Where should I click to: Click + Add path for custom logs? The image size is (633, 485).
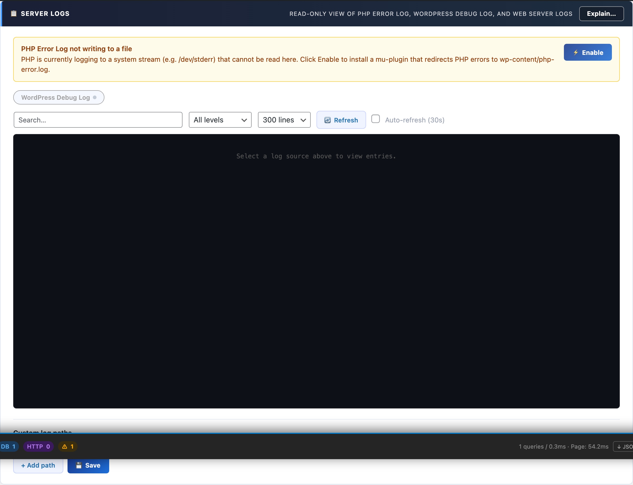coord(38,465)
